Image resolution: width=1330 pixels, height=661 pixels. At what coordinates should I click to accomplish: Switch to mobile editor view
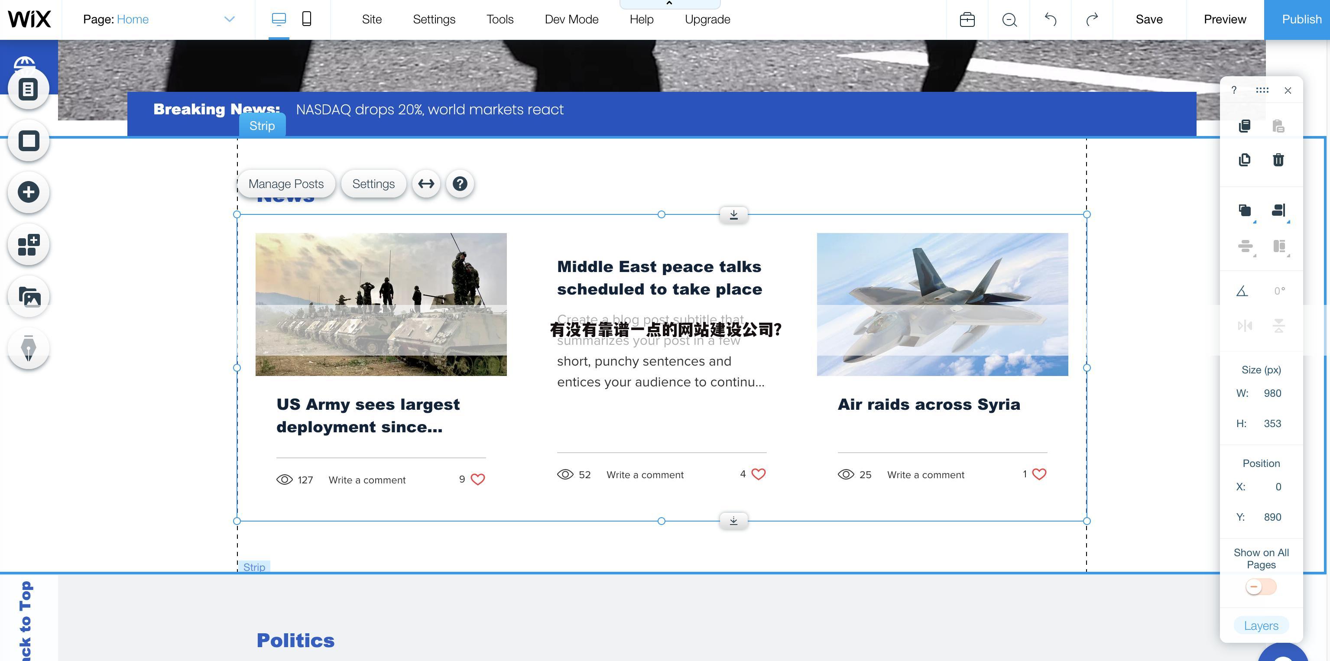(x=307, y=19)
